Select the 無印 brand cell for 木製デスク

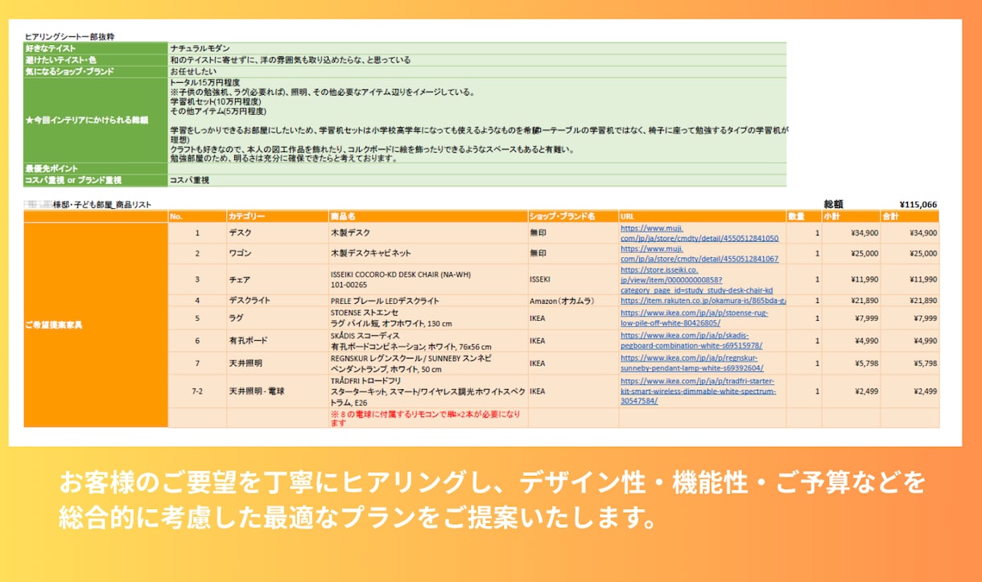coord(573,233)
